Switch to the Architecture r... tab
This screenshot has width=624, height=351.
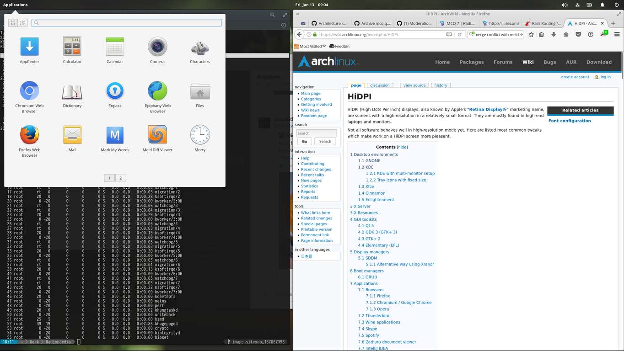coord(329,23)
